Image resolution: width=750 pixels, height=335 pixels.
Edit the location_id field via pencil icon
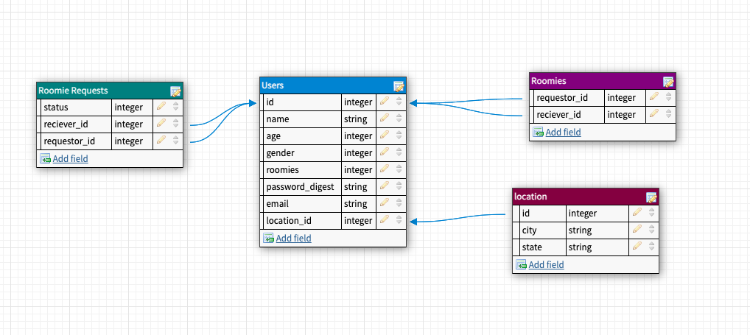385,219
